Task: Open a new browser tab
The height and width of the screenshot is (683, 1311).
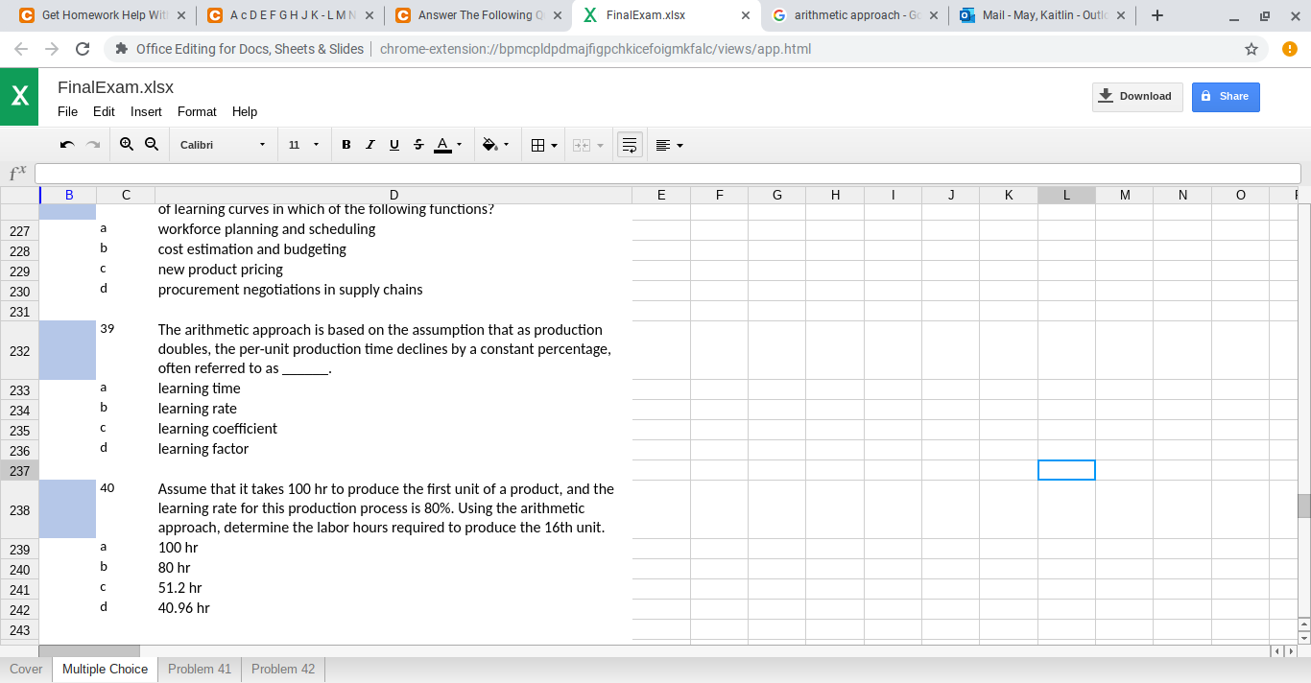Action: point(1157,15)
